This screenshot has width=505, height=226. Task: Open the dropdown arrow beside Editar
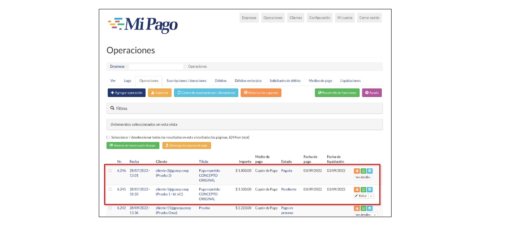point(371,196)
